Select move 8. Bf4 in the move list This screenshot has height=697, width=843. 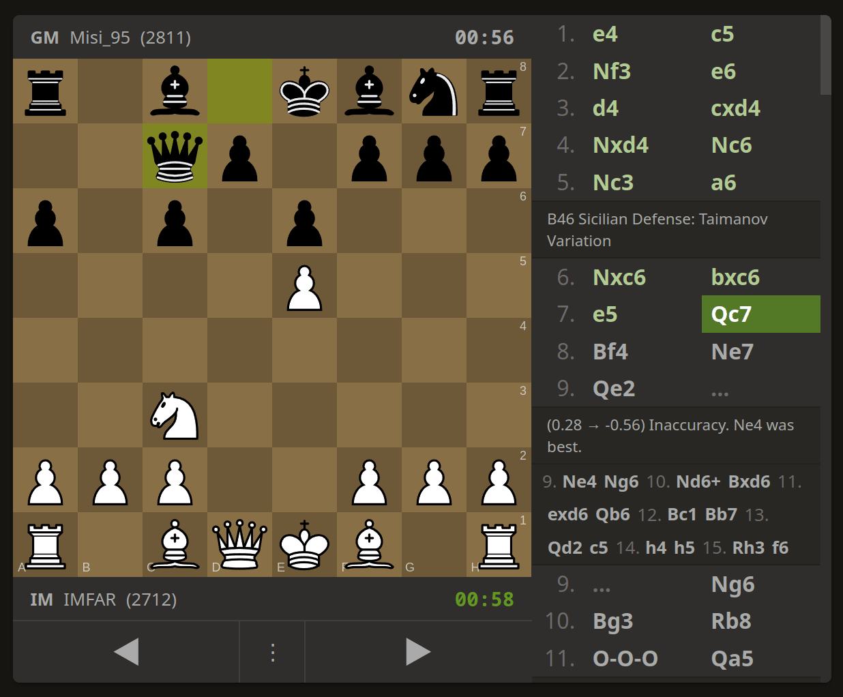tap(610, 351)
